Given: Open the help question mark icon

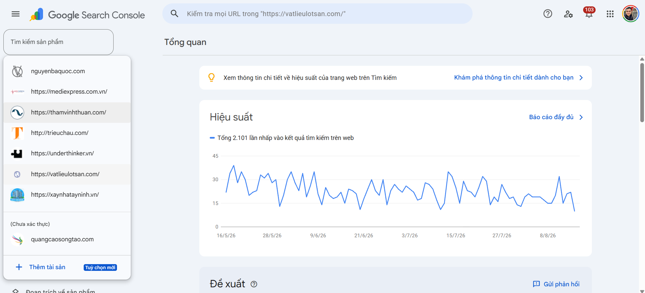Looking at the screenshot, I should tap(548, 14).
